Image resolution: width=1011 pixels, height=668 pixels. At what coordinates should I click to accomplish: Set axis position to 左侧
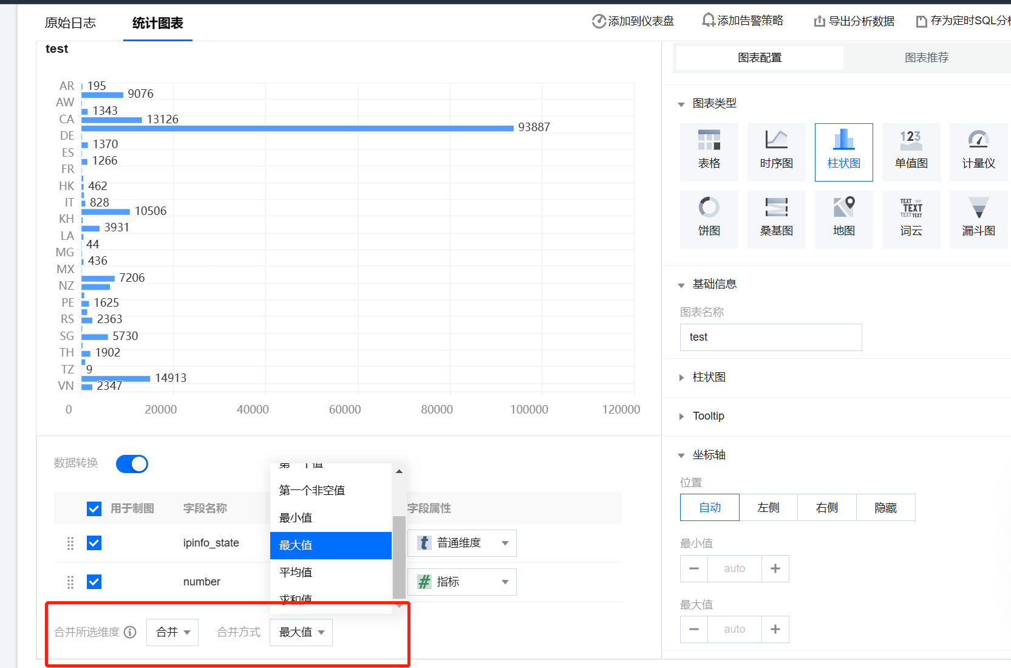point(768,508)
